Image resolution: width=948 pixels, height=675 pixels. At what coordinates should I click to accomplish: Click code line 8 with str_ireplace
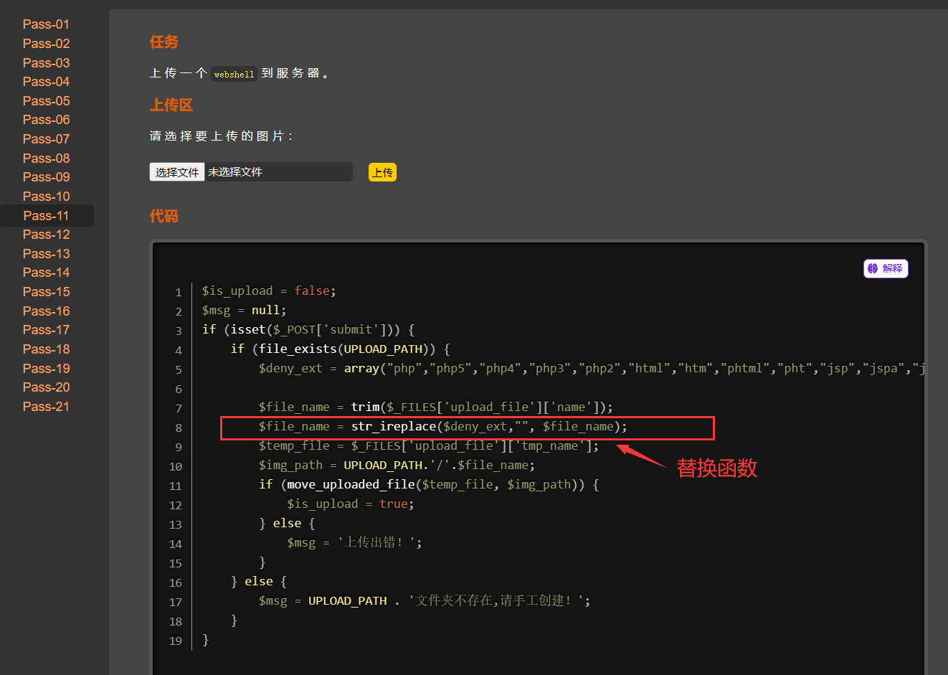pyautogui.click(x=442, y=427)
